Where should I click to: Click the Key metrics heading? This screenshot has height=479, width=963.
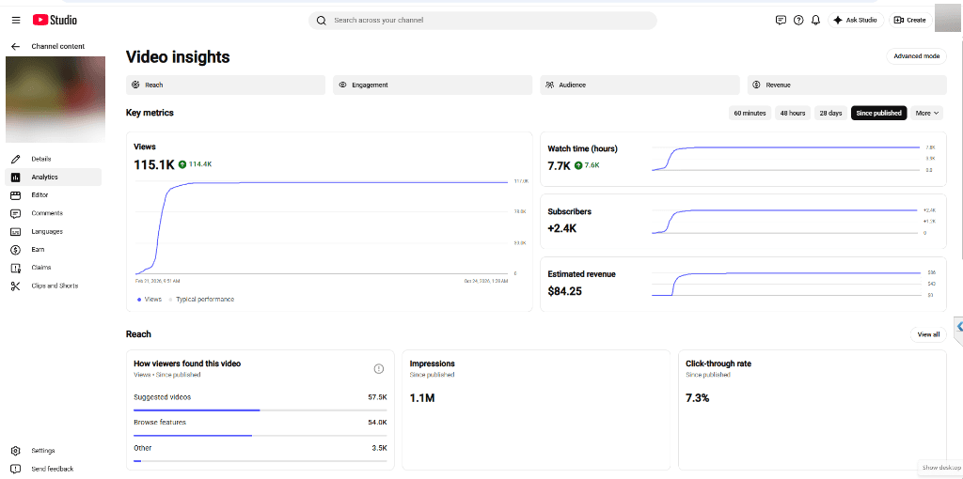pyautogui.click(x=150, y=113)
